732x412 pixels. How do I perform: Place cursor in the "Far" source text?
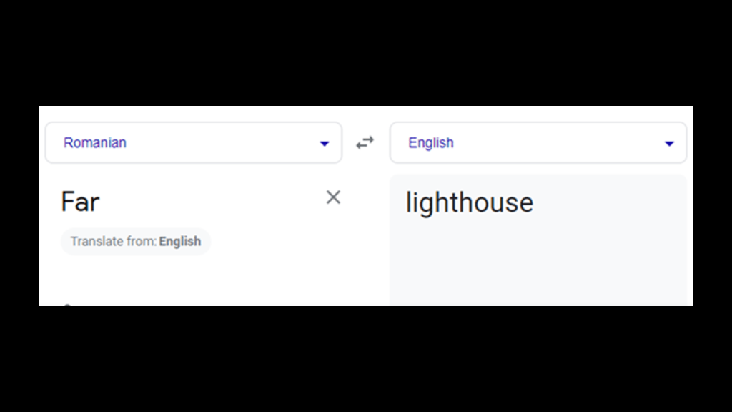80,202
